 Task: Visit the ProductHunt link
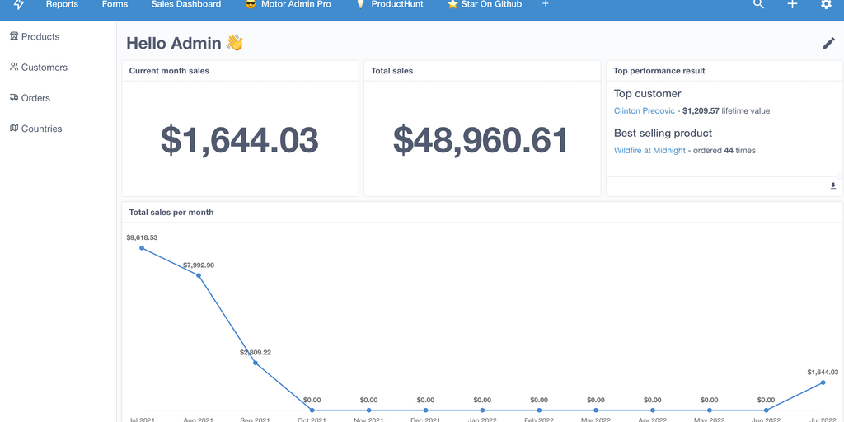(x=397, y=5)
